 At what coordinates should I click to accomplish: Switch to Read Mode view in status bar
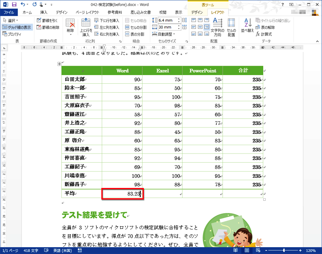click(235, 250)
